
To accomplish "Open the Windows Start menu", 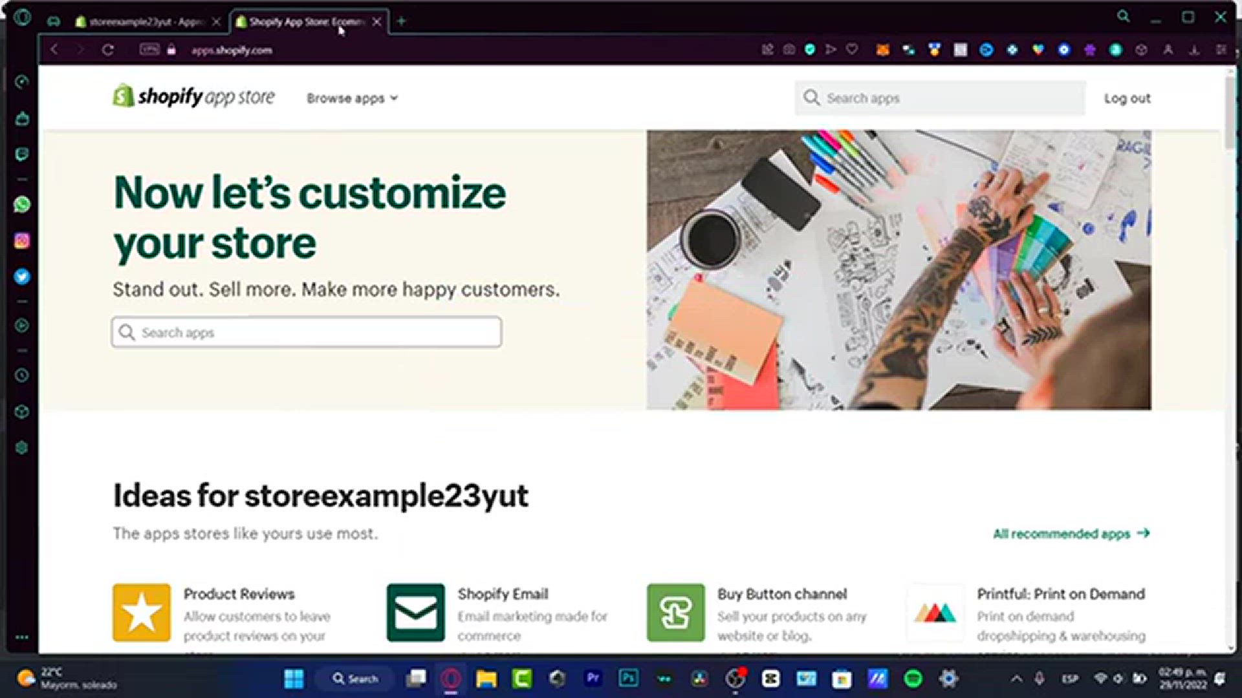I will pos(294,679).
